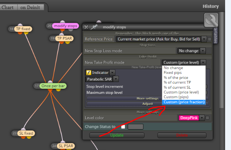Switch to the on Deinit tab

[31, 7]
